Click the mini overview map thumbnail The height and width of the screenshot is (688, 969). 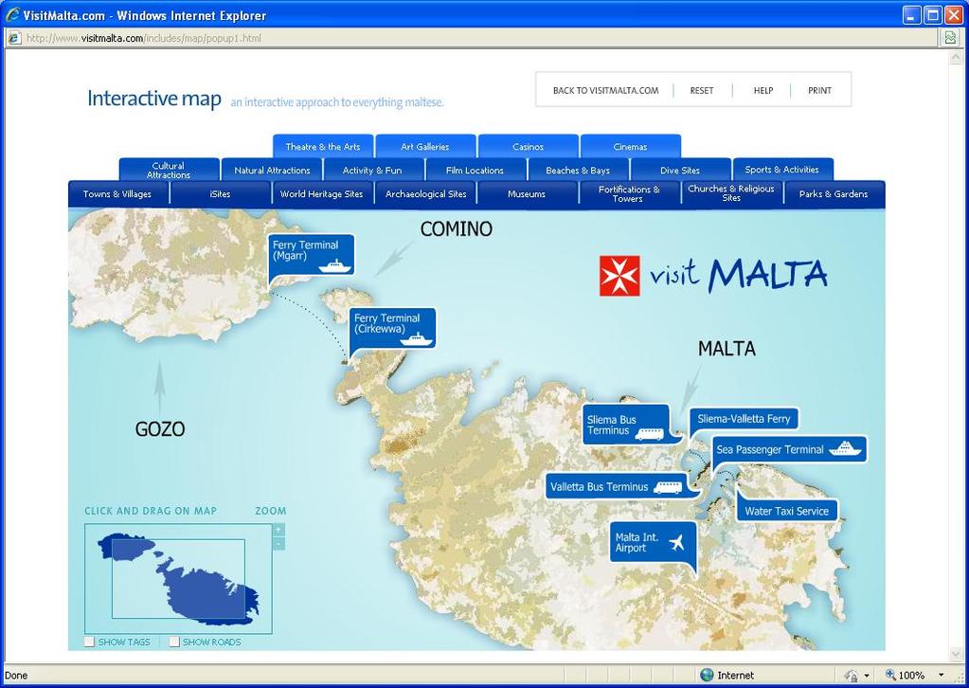point(179,579)
